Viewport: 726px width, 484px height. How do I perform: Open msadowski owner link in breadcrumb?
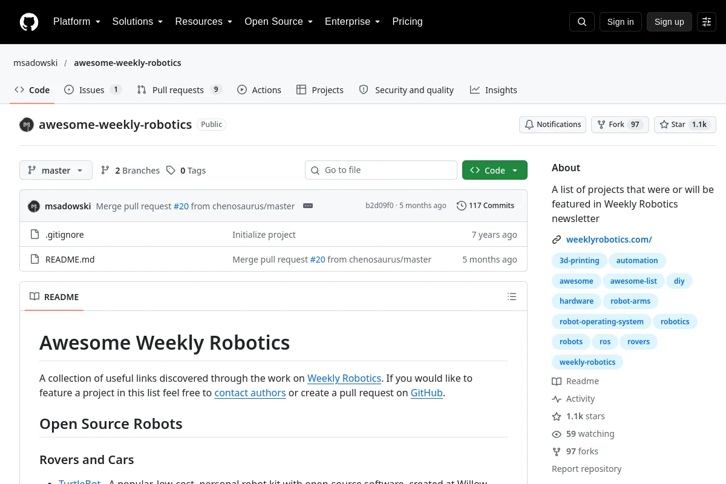(36, 63)
